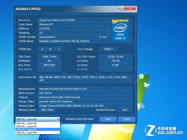This screenshot has height=140, width=187.
Task: Select CPU #1 / Core #2 from the list
Action: coord(38,127)
